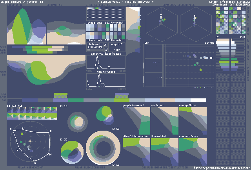Click the internal similarity progress bar

[94, 50]
